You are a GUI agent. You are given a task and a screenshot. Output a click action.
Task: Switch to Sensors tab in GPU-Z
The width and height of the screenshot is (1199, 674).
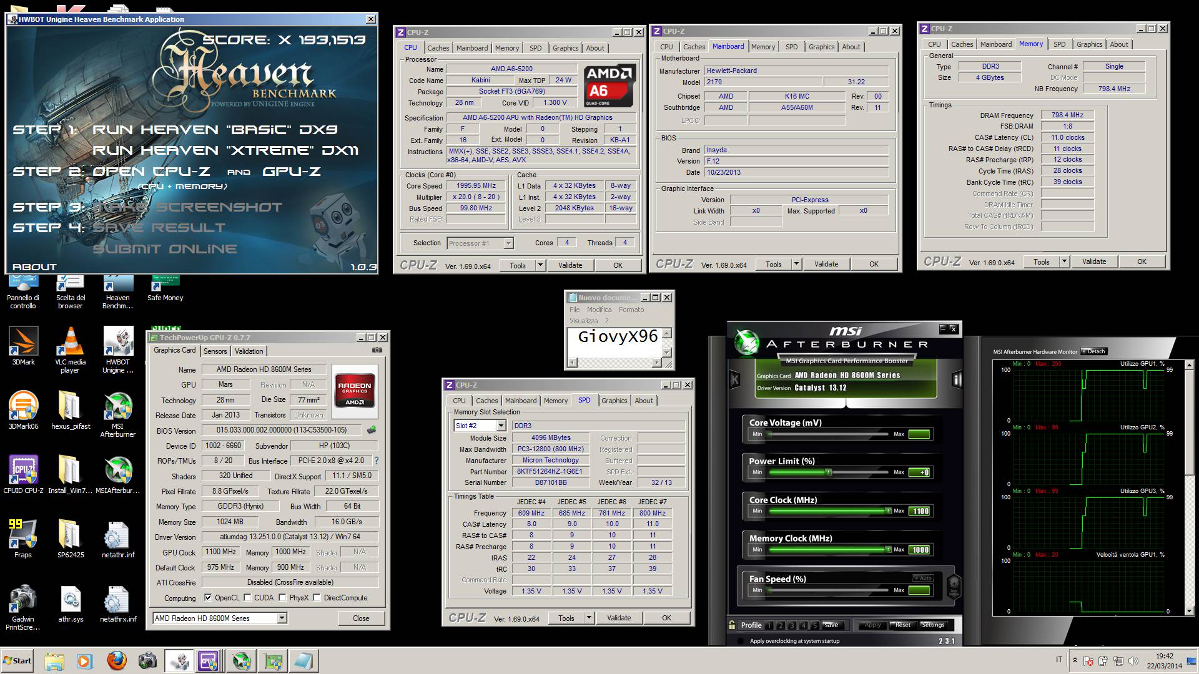tap(215, 351)
